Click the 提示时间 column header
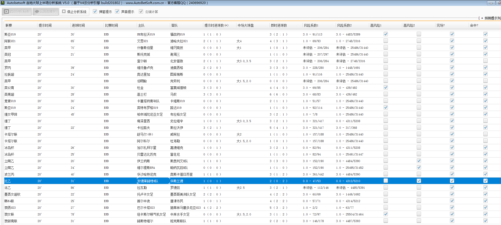This screenshot has height=225, width=501. (x=45, y=25)
